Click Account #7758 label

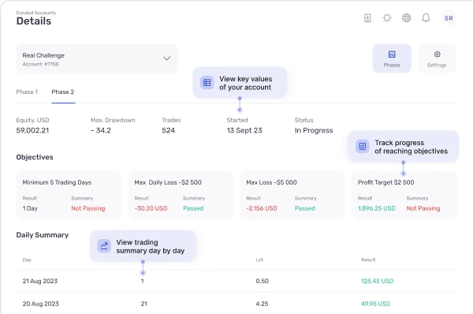click(x=40, y=65)
